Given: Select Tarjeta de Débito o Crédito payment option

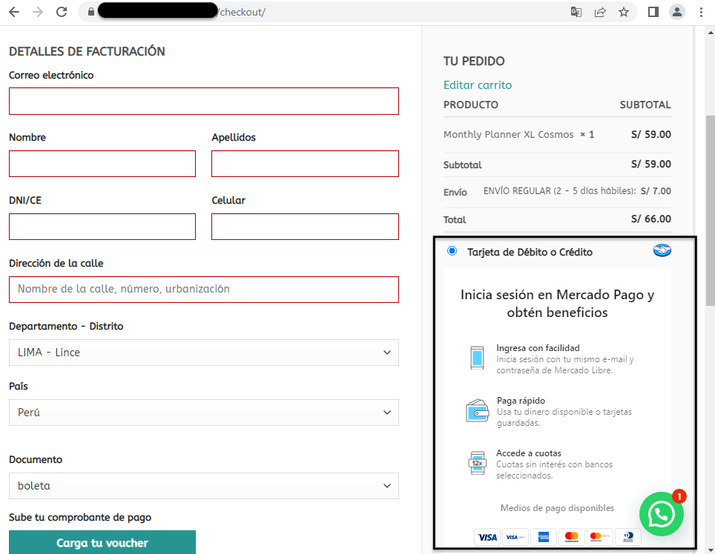Looking at the screenshot, I should click(x=452, y=251).
